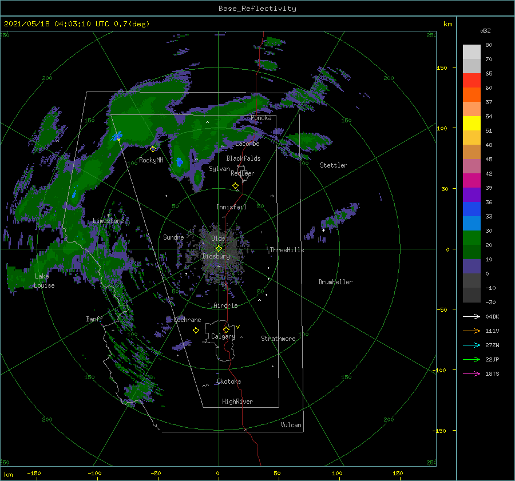This screenshot has width=515, height=481.
Task: Pick the bright green swatch between 30 and 20
Action: click(472, 238)
